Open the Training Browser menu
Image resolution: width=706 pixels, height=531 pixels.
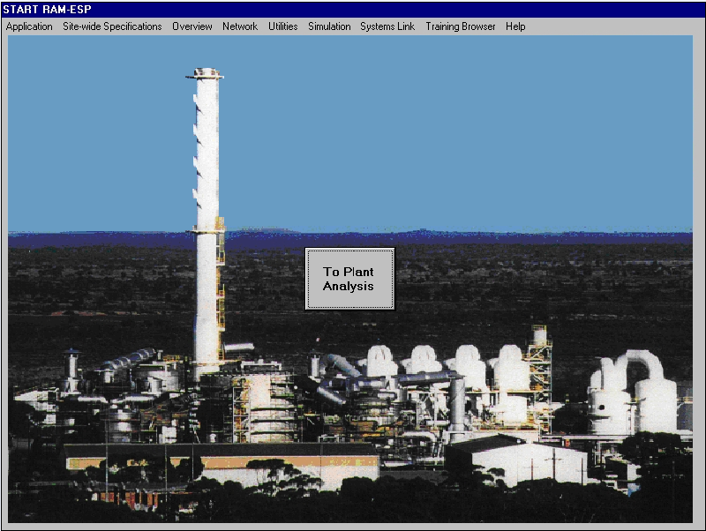click(460, 26)
